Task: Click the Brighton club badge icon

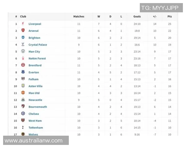Action: tap(23, 38)
